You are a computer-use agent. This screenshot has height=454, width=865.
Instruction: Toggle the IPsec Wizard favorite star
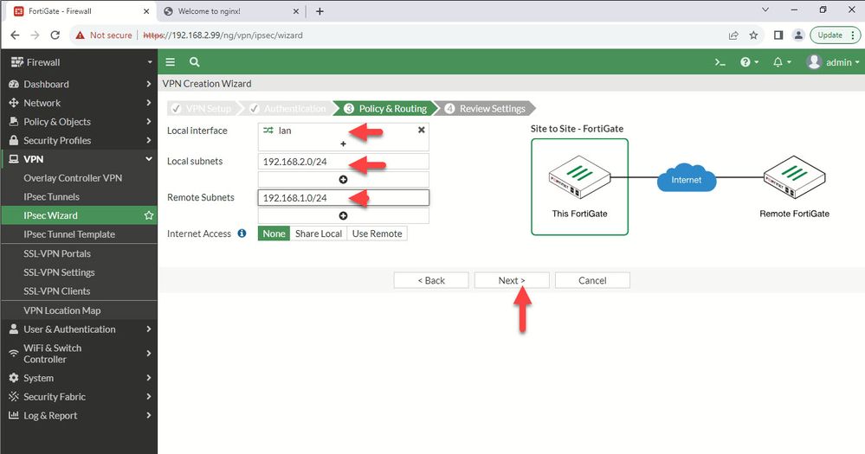pyautogui.click(x=148, y=215)
